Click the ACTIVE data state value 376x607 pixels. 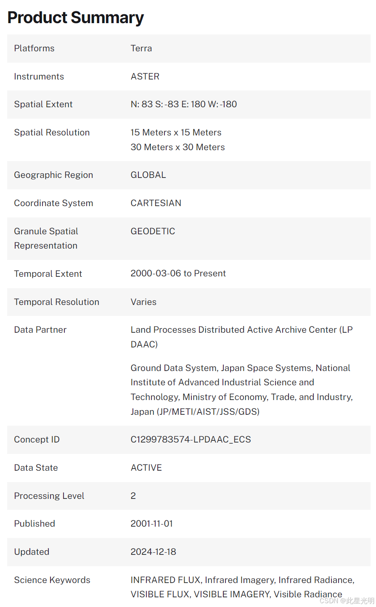146,468
